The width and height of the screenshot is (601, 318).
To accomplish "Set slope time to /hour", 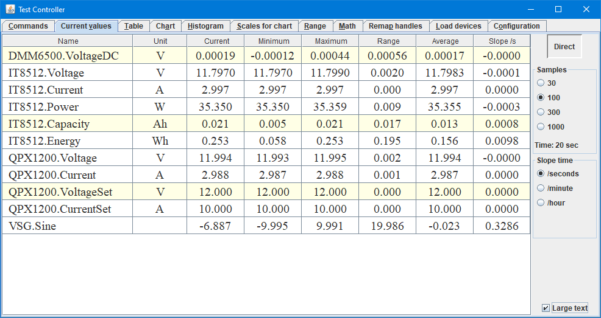I will pyautogui.click(x=541, y=202).
